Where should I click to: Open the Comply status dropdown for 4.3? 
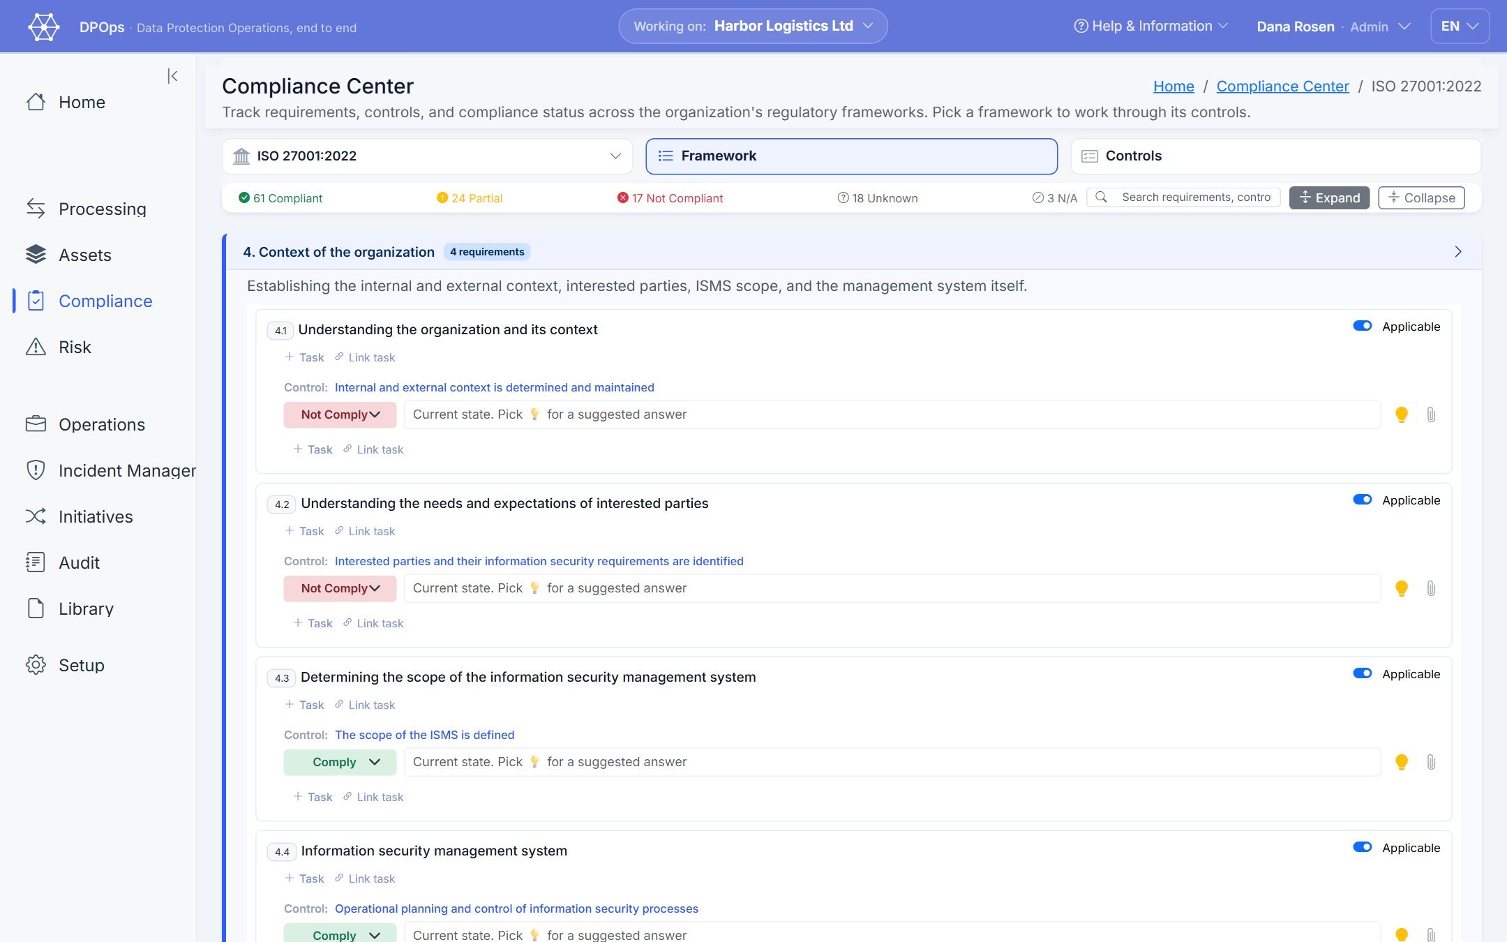pos(340,762)
